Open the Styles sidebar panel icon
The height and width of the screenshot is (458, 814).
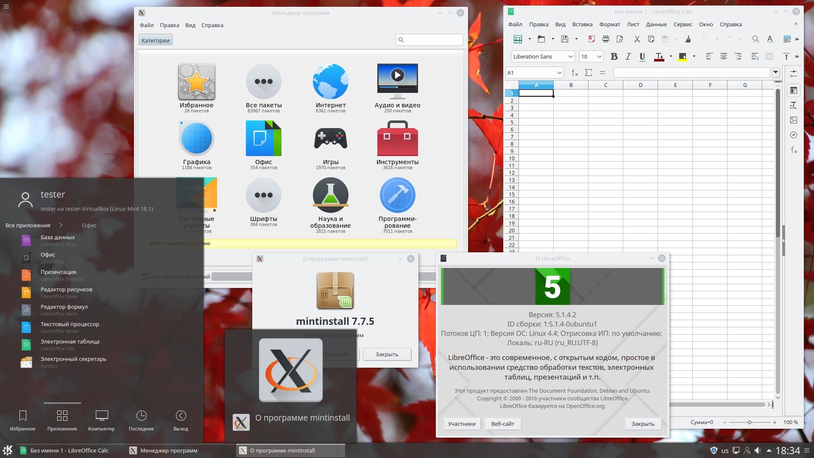click(x=794, y=105)
